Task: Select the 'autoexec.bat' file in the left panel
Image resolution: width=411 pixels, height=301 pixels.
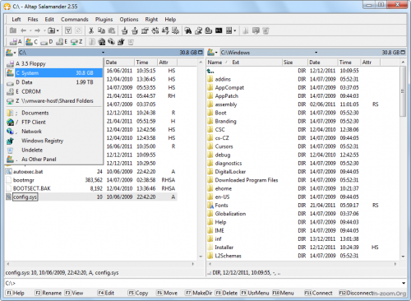Action: [28, 172]
